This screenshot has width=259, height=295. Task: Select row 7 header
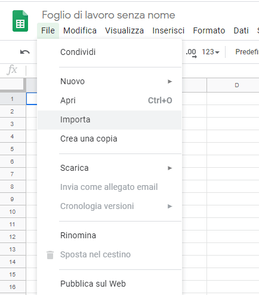[x=13, y=174]
